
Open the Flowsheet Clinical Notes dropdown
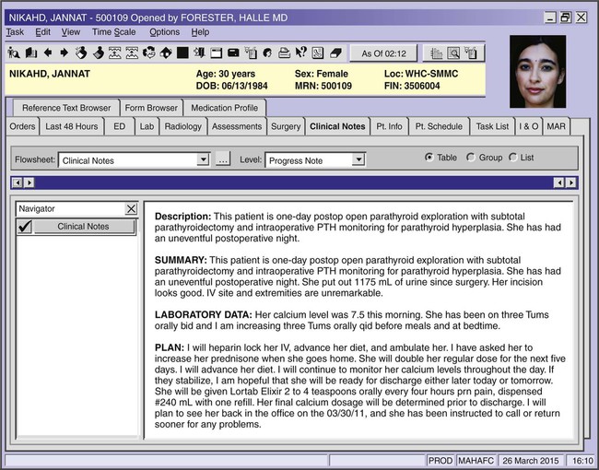[x=203, y=160]
